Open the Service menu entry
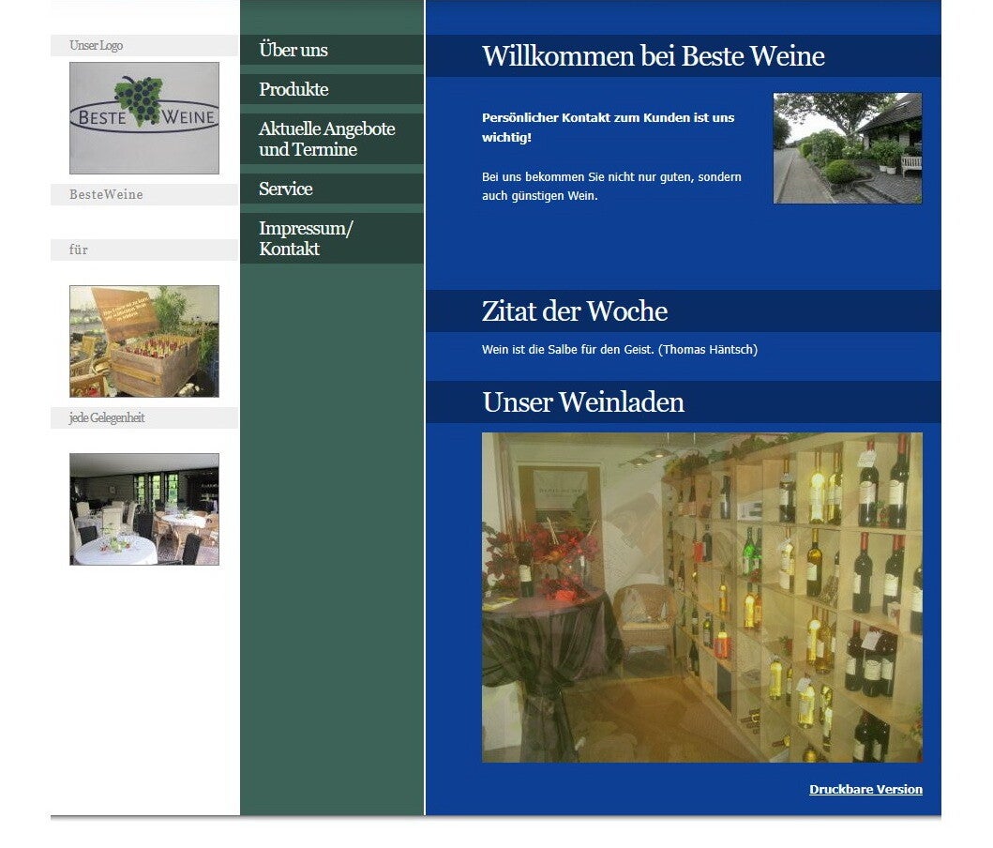 pos(286,189)
